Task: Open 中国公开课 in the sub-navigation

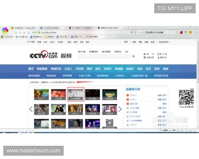Action: tap(84, 76)
